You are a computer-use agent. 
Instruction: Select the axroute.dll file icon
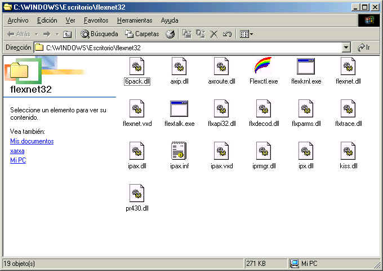221,66
